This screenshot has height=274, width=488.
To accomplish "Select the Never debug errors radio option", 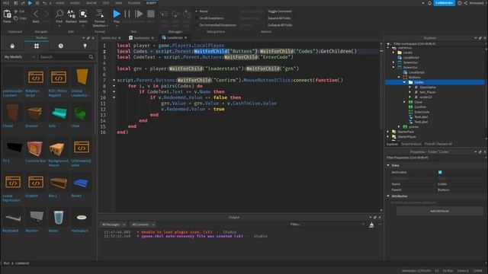I will click(197, 11).
